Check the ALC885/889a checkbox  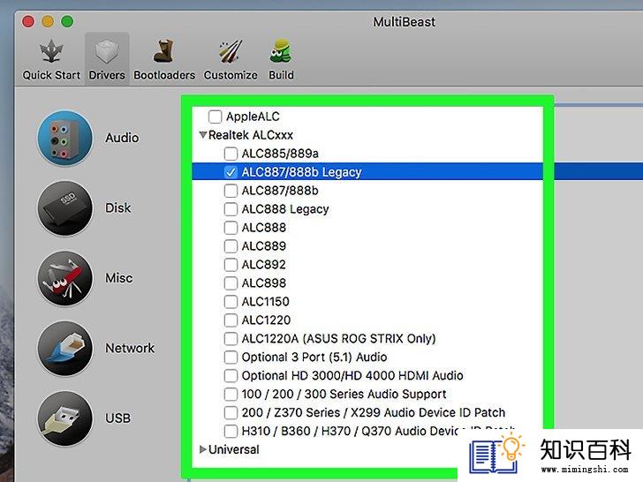[x=231, y=154]
